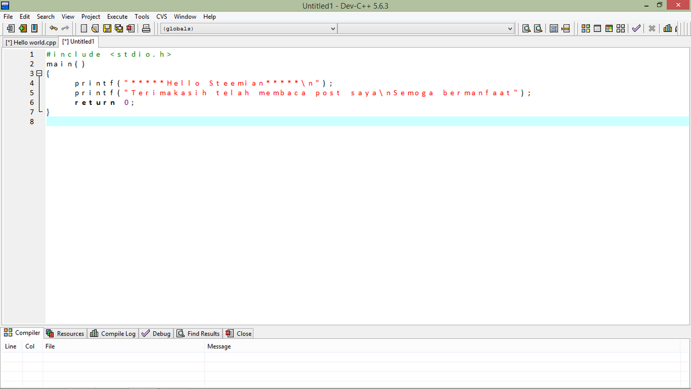The height and width of the screenshot is (389, 691).
Task: Switch to the Hello world.cpp tab
Action: [x=31, y=42]
